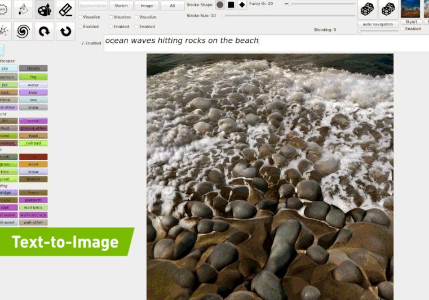Click the first dice randomize icon

pyautogui.click(x=367, y=10)
